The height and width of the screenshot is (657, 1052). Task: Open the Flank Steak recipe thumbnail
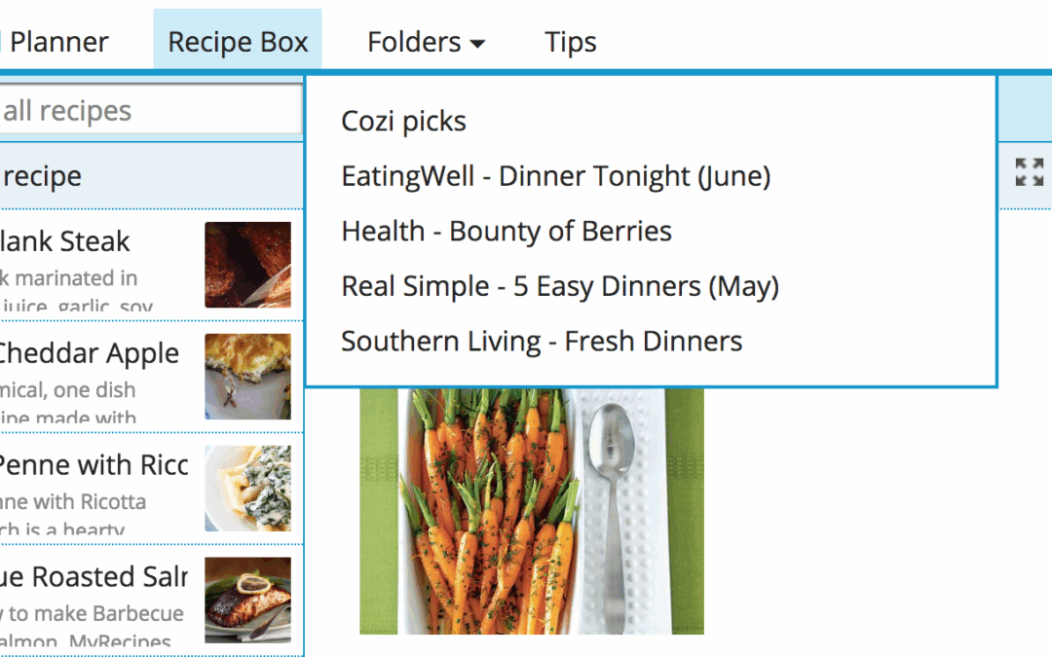point(248,265)
